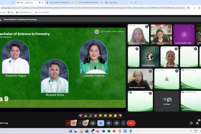Open more options three-dot menu
This screenshot has height=134, width=201.
(123, 123)
